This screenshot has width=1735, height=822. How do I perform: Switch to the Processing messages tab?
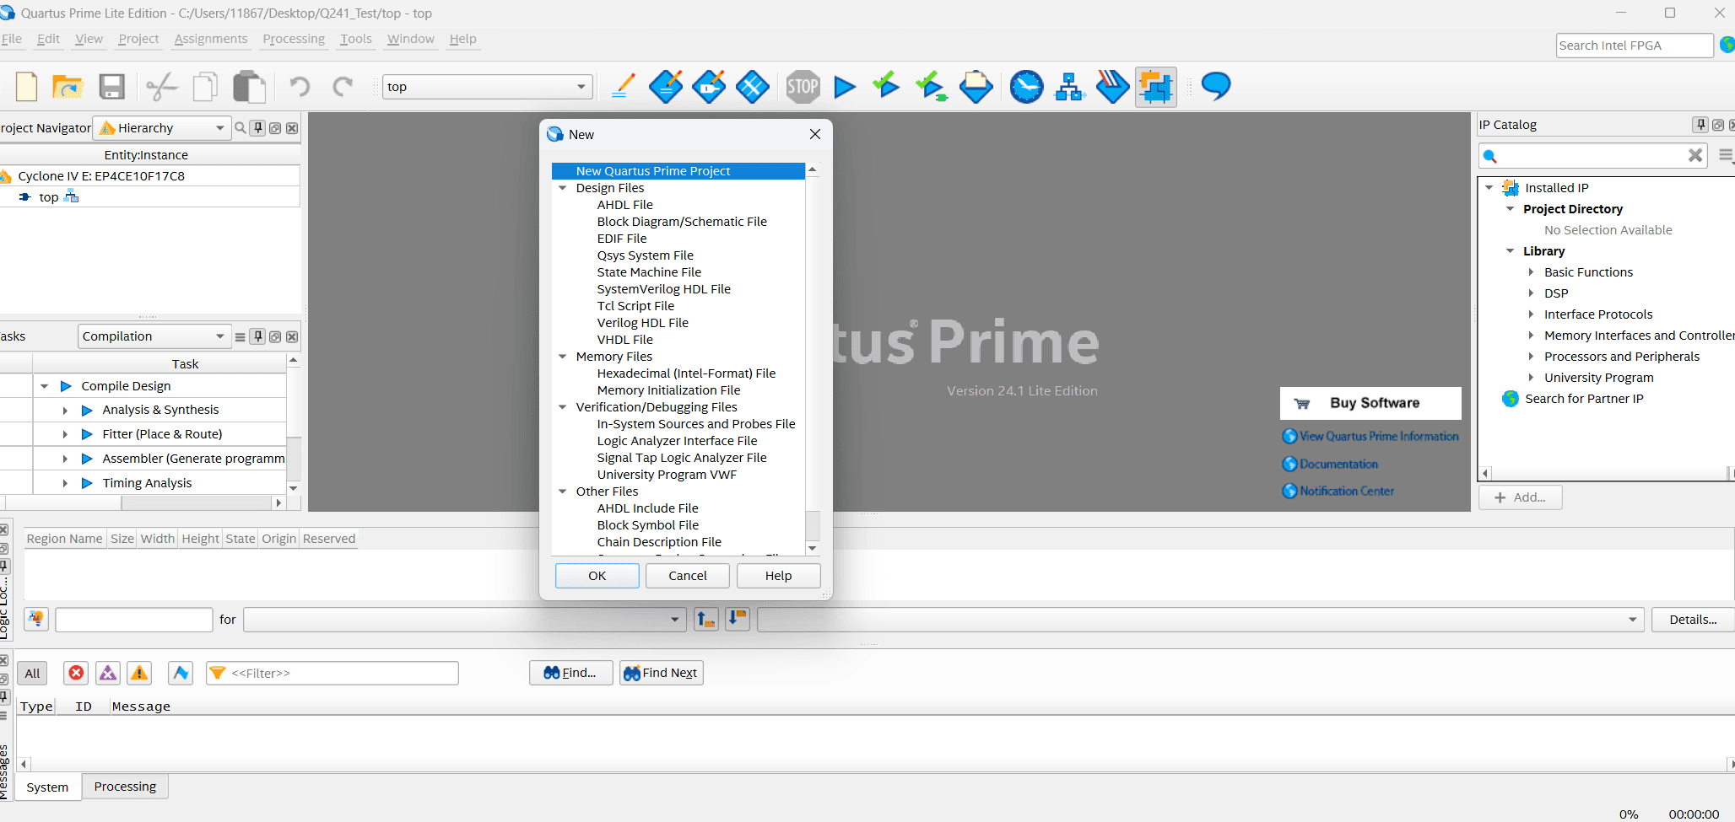click(125, 787)
